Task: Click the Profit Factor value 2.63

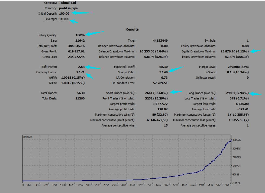Action: (x=81, y=67)
